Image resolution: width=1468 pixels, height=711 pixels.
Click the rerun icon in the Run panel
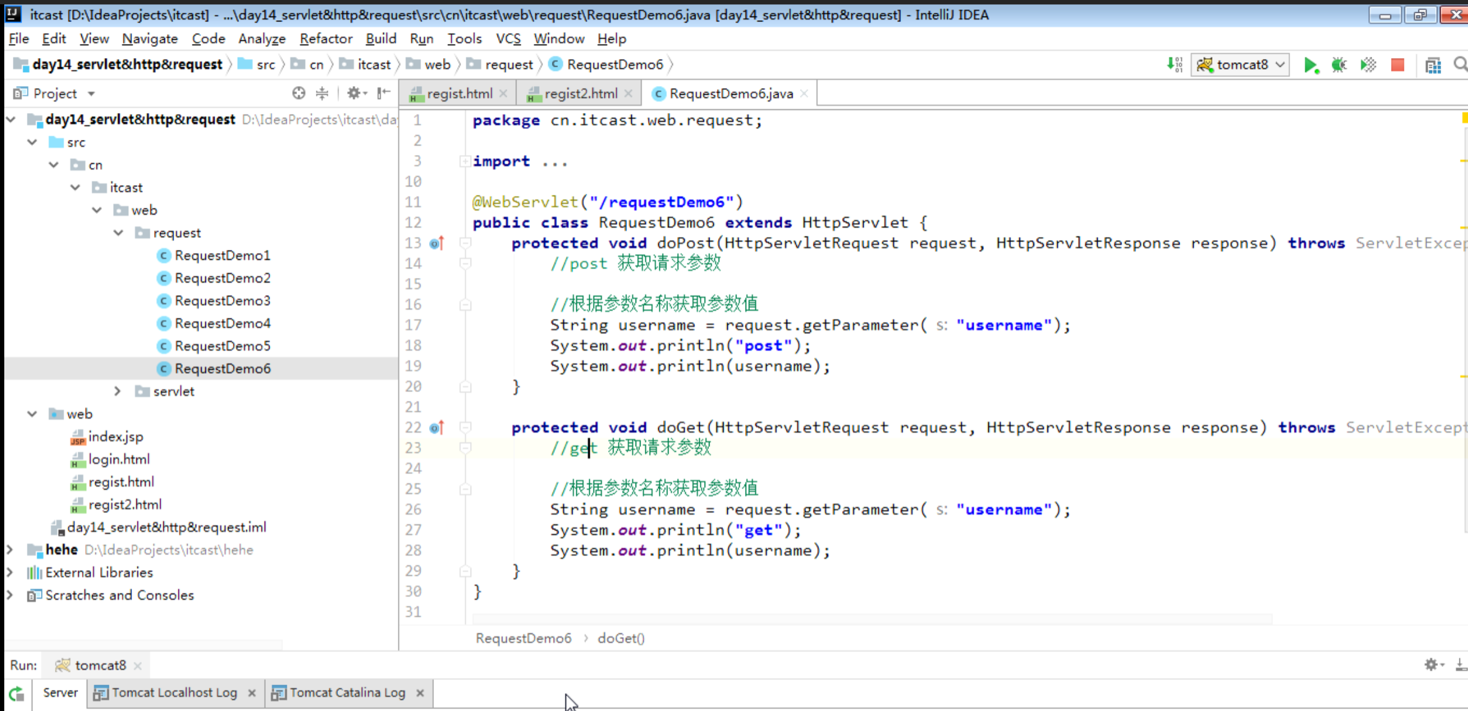point(17,693)
